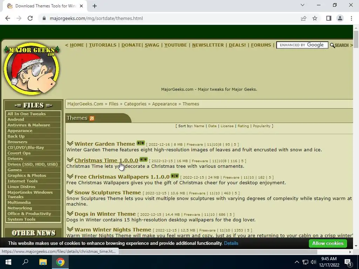The height and width of the screenshot is (269, 359).
Task: Click Appearance in the breadcrumb trail
Action: pos(164,104)
